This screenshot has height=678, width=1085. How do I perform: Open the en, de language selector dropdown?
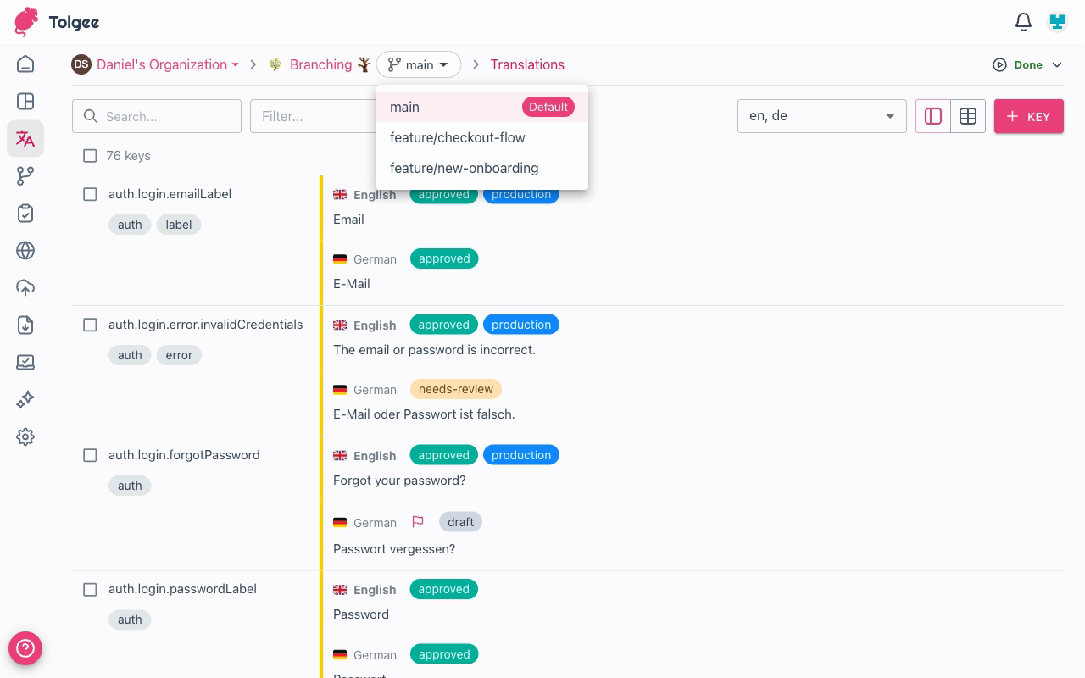[x=821, y=116]
